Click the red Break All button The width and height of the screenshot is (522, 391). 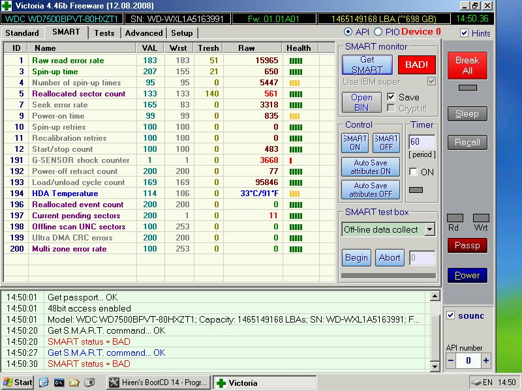467,65
